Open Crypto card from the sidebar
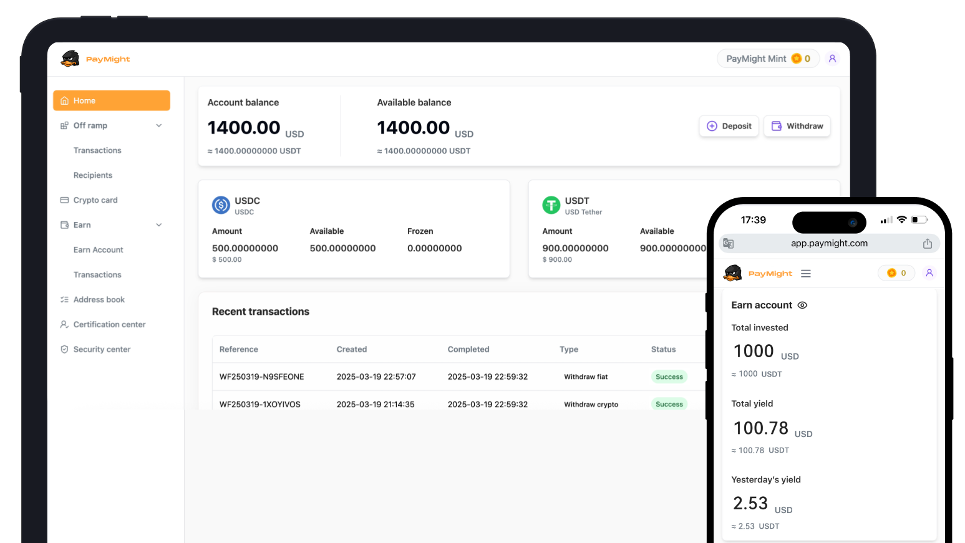965x543 pixels. click(95, 200)
